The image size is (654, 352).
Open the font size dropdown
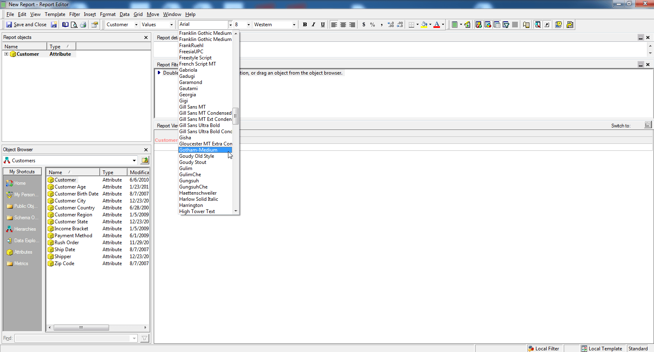pyautogui.click(x=248, y=25)
